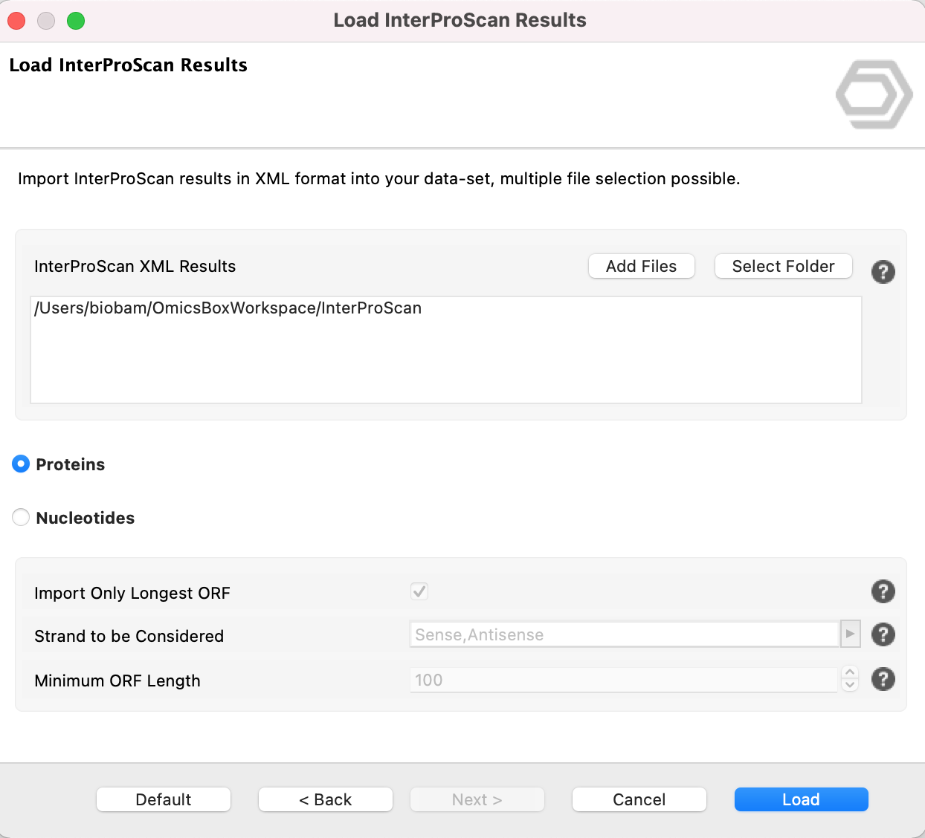This screenshot has width=925, height=838.
Task: Click the Add Files button
Action: (641, 267)
